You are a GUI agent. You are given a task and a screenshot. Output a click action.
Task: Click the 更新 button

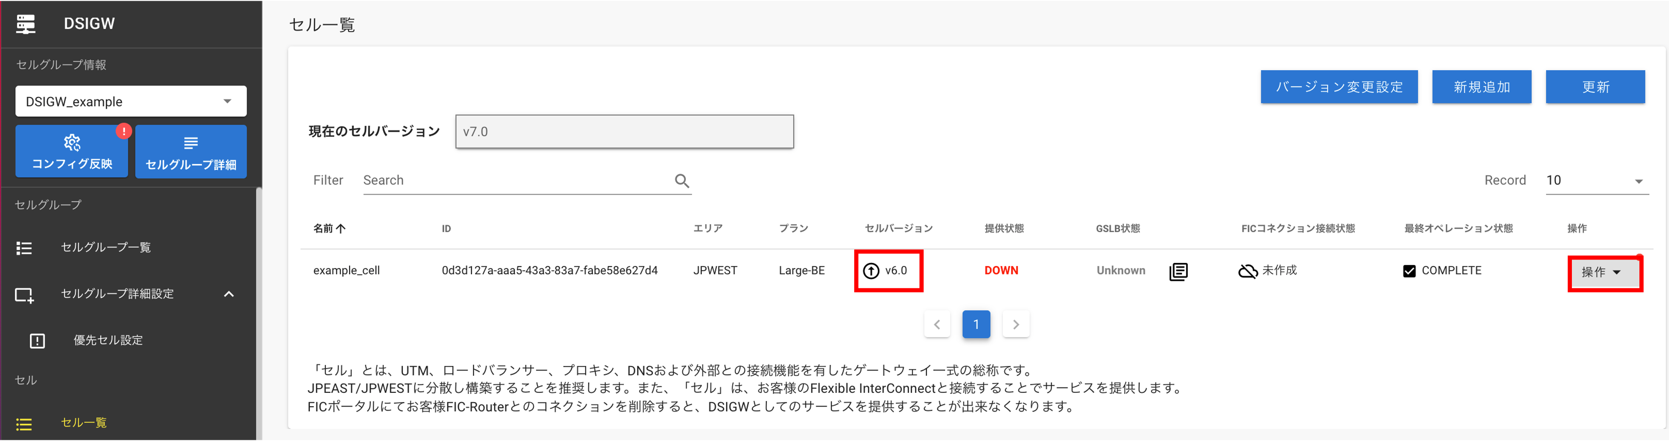tap(1595, 87)
